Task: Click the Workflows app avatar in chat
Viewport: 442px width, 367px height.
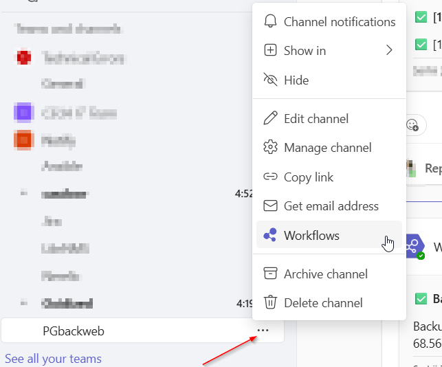Action: pyautogui.click(x=415, y=246)
